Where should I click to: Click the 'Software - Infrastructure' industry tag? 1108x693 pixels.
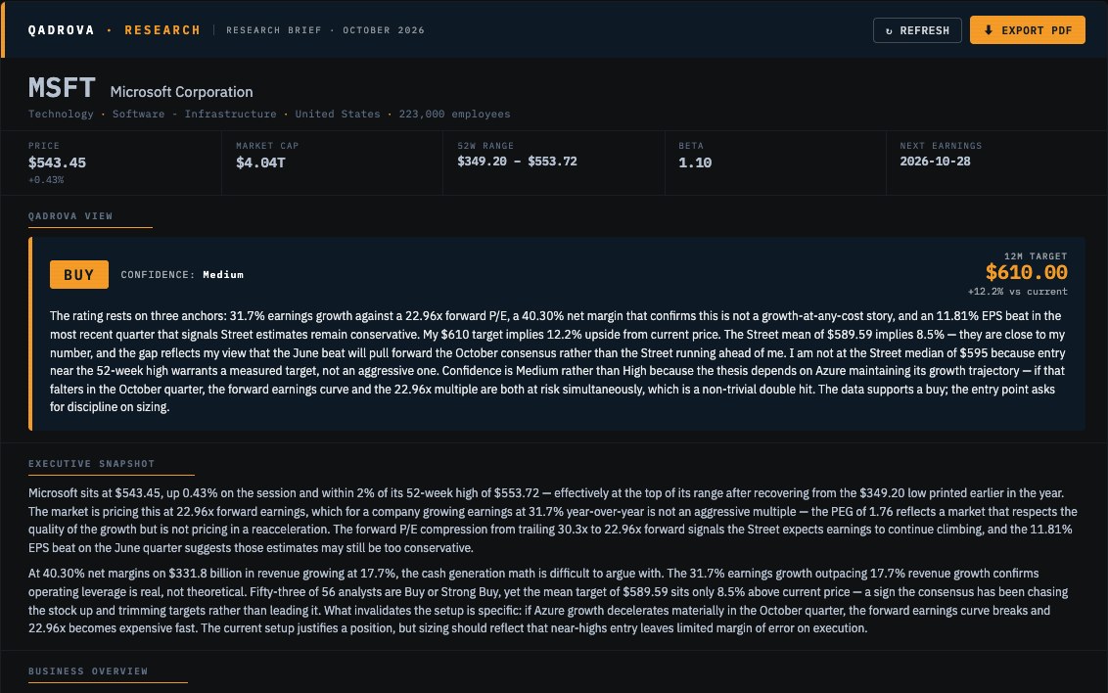click(195, 114)
